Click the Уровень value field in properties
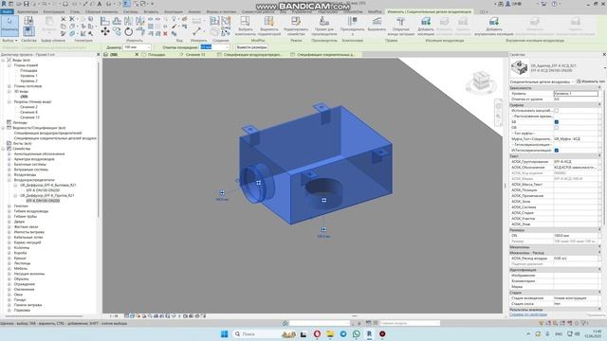 coord(576,94)
